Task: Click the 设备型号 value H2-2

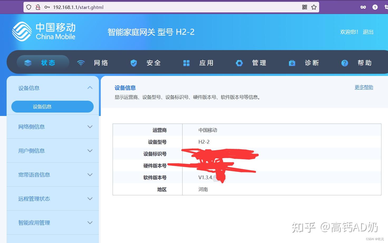Action: (x=204, y=142)
